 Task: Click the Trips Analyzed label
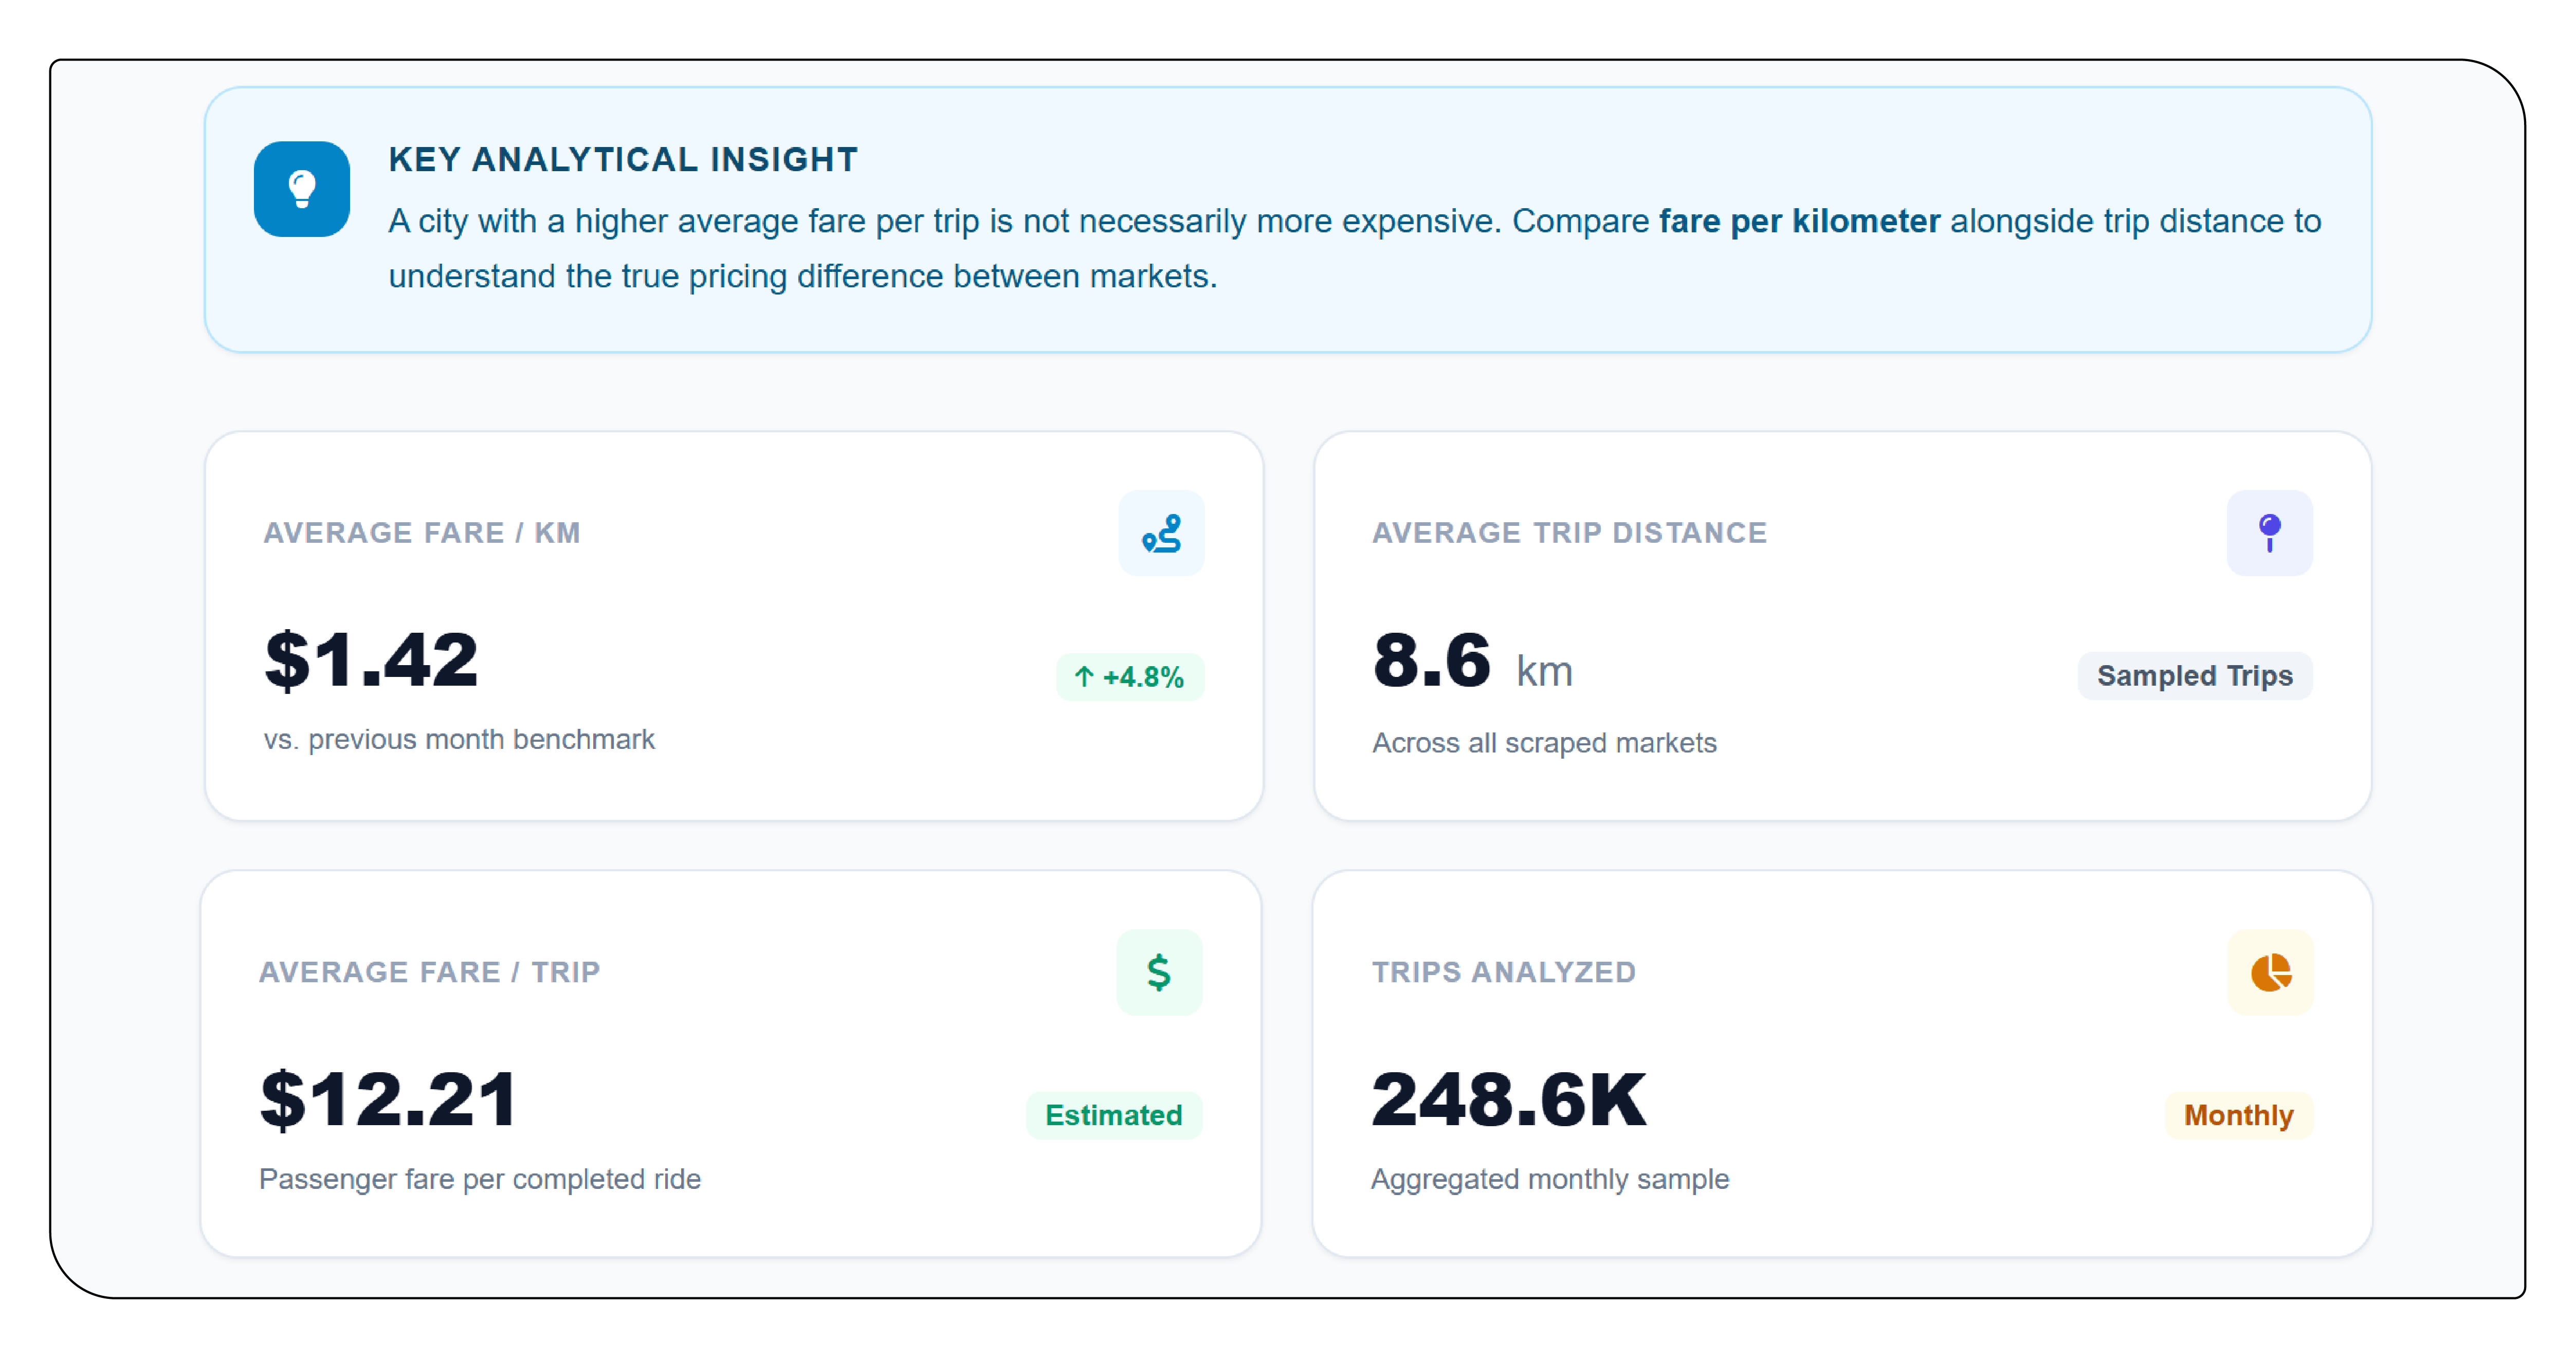pyautogui.click(x=1503, y=972)
